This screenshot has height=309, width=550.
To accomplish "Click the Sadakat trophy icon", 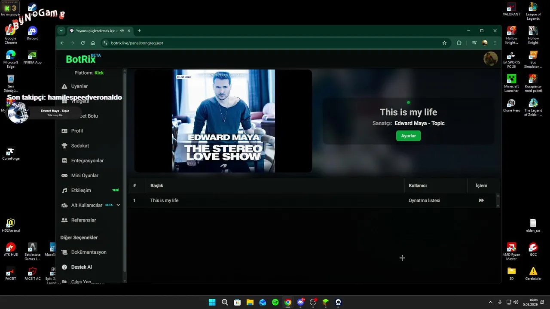I will click(64, 146).
